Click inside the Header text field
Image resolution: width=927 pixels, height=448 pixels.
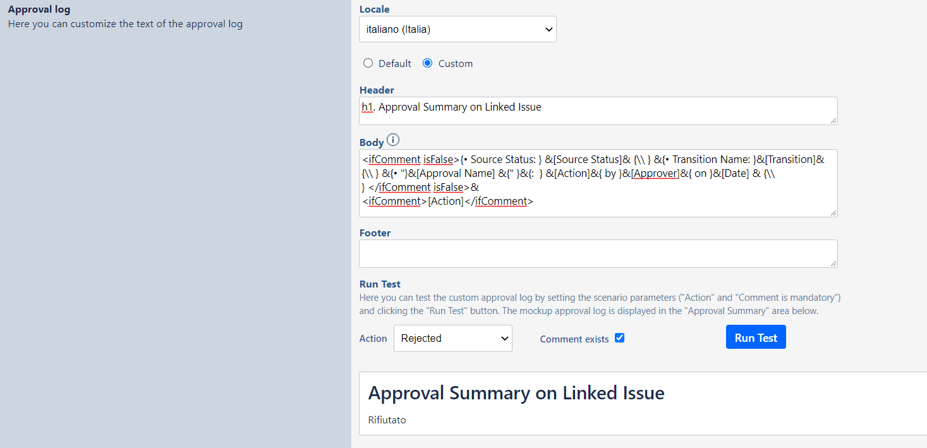point(598,111)
